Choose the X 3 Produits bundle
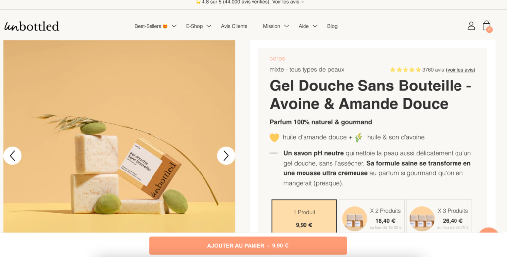 (x=440, y=216)
